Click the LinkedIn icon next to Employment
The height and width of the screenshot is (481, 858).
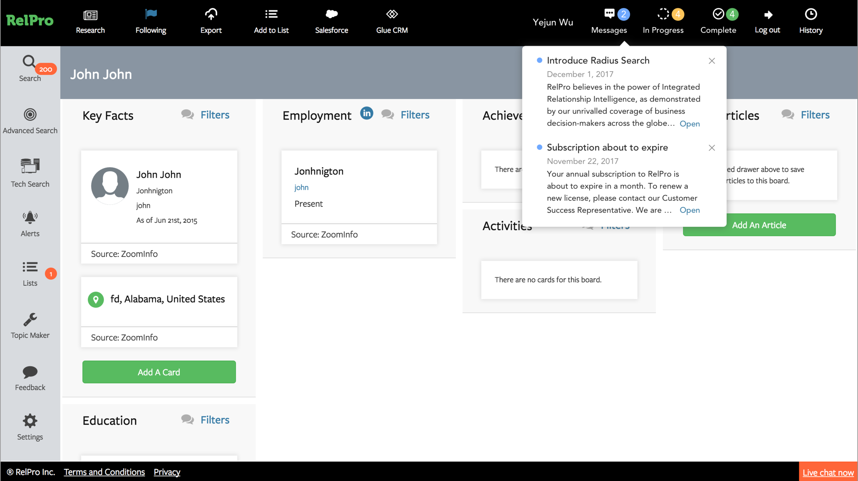coord(367,113)
